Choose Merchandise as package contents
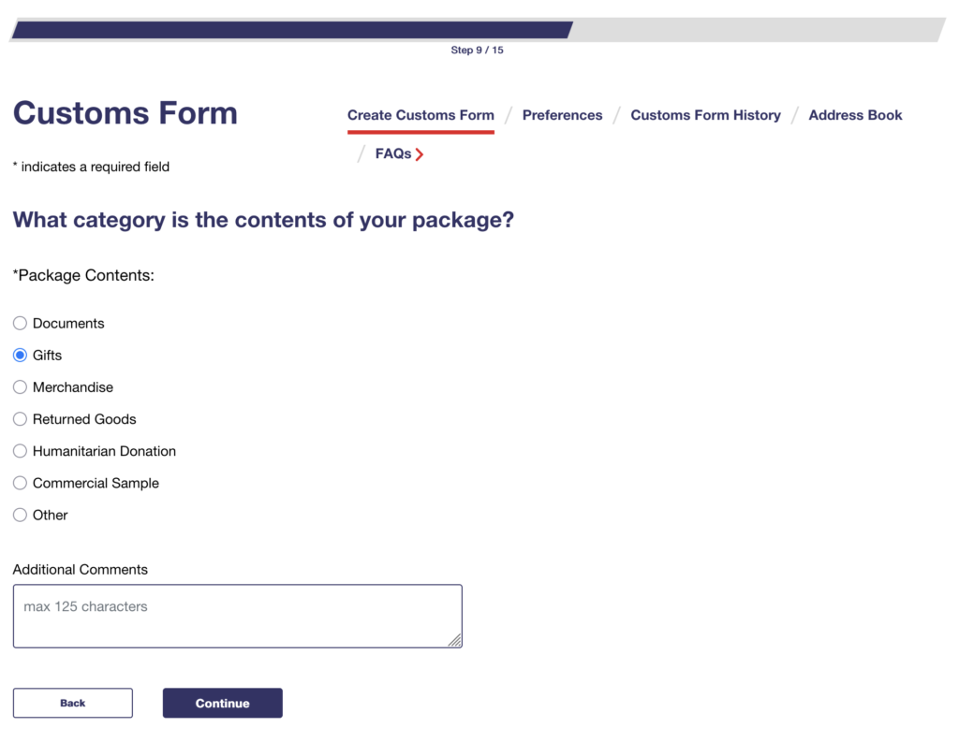The height and width of the screenshot is (742, 959). point(20,387)
